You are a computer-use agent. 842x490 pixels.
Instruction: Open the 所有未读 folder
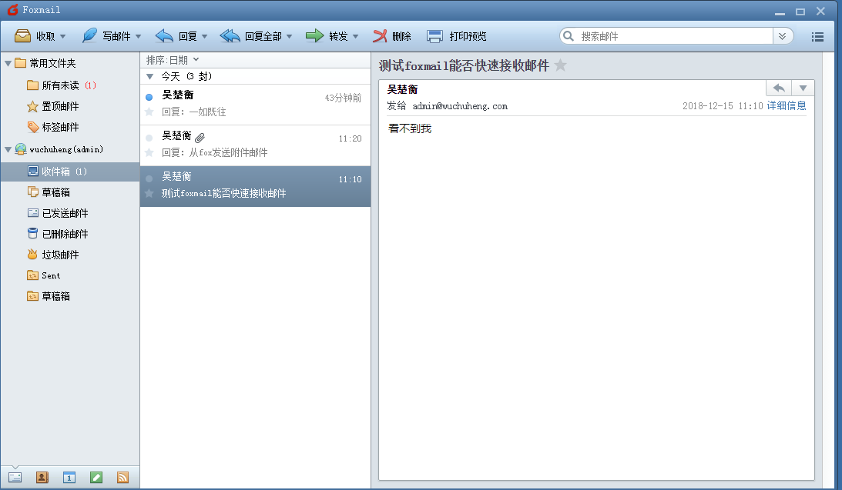tap(61, 85)
